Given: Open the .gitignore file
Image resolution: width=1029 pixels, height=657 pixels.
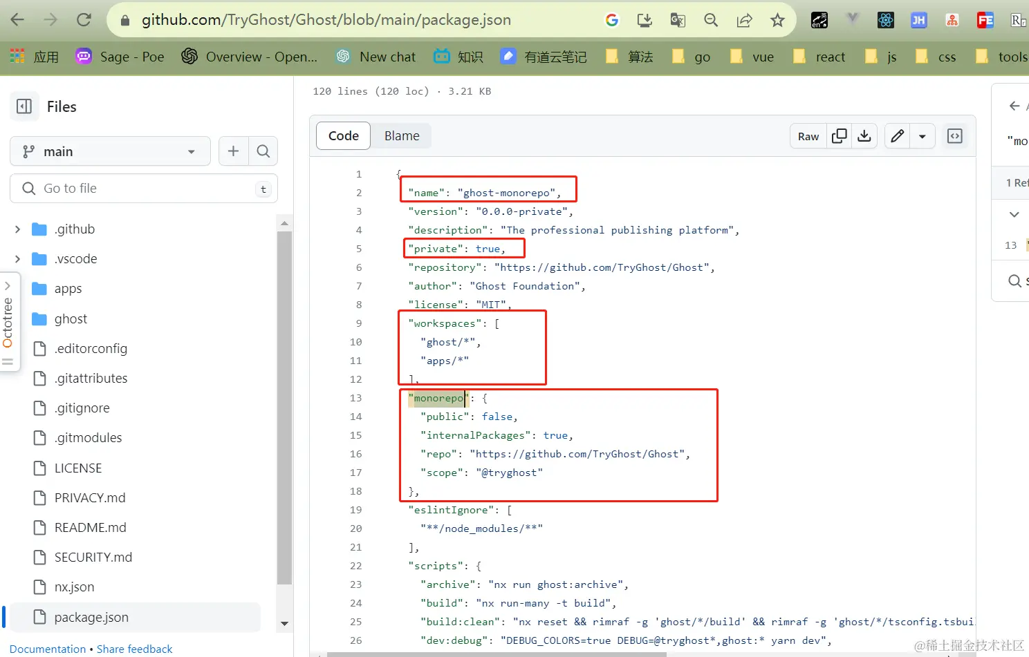Looking at the screenshot, I should (x=82, y=408).
